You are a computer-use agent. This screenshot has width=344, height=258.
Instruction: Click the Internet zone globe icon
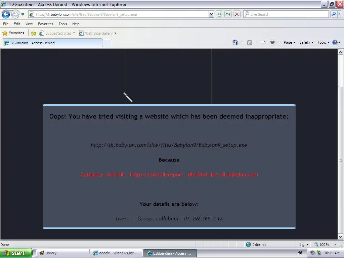[248, 245]
